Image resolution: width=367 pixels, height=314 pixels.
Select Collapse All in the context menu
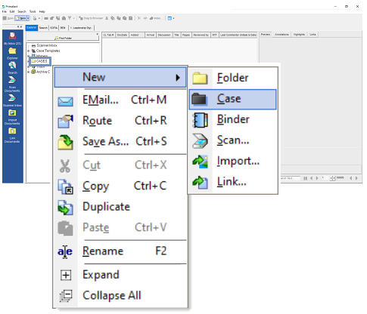point(120,296)
